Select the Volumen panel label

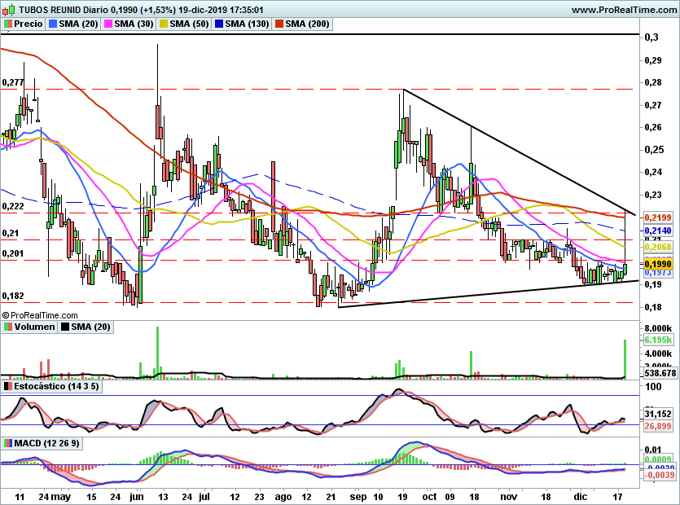coord(33,327)
